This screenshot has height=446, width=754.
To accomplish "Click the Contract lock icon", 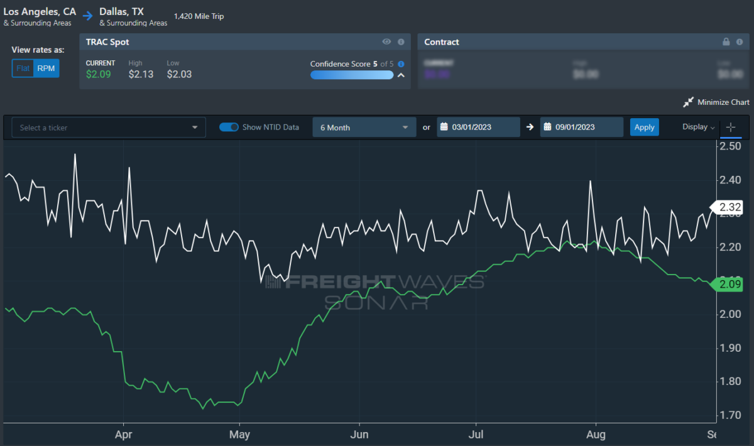I will 726,42.
